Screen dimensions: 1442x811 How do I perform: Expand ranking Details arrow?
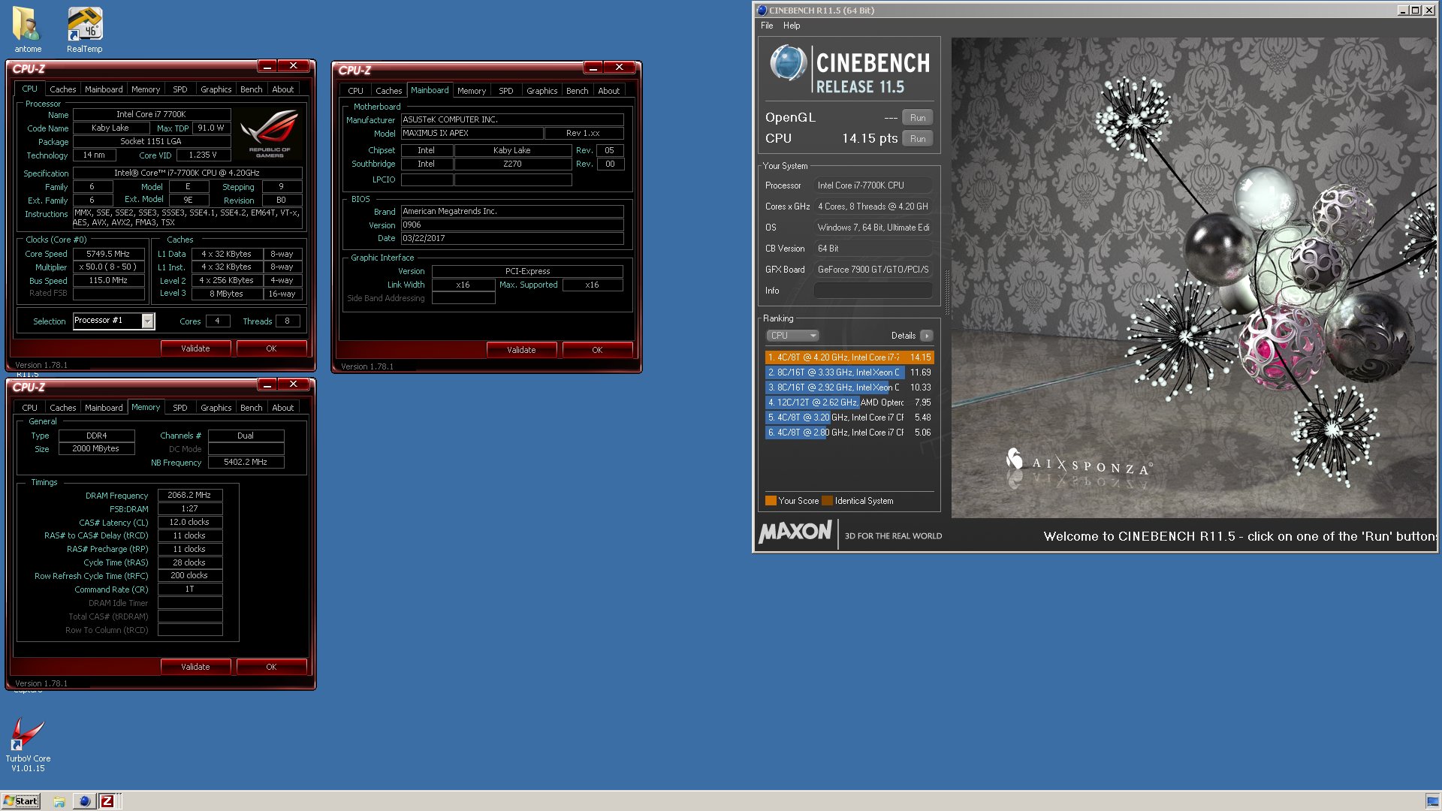pyautogui.click(x=927, y=336)
